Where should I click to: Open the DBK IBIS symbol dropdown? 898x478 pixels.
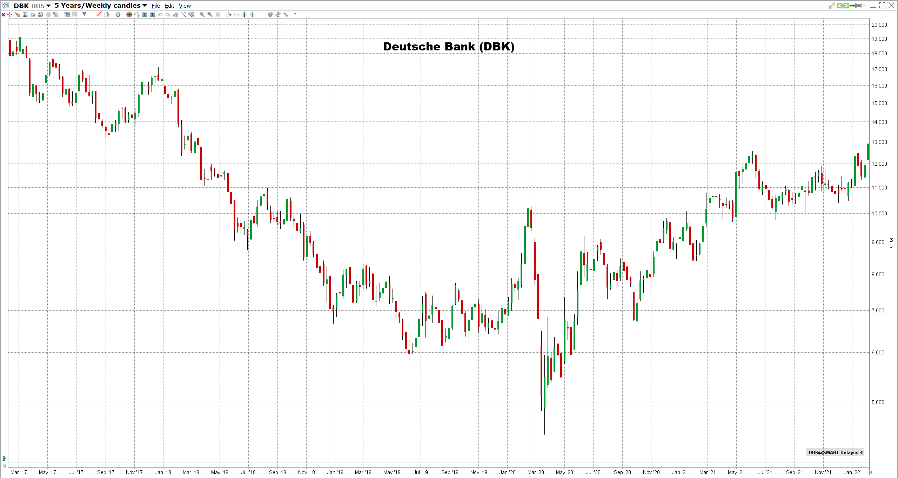coord(32,6)
